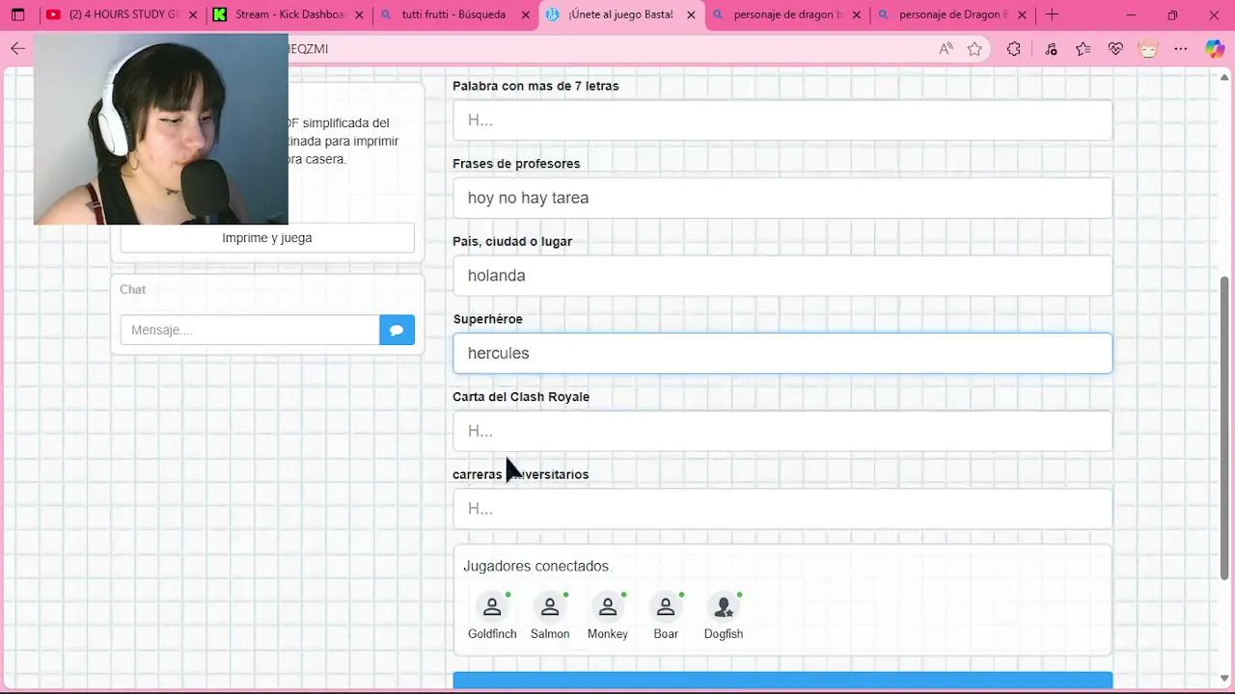1235x694 pixels.
Task: Click the Monkey player avatar
Action: coord(608,608)
